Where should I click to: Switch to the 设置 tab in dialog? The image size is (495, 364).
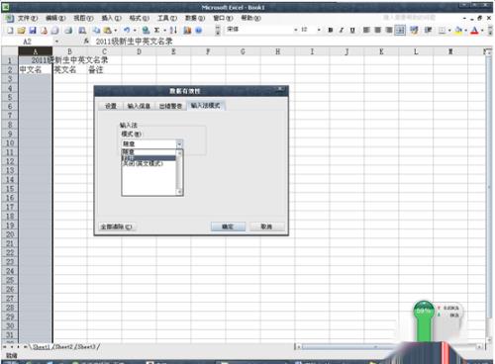111,106
